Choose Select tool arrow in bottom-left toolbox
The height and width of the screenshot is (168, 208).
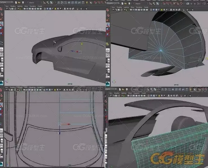1,90
